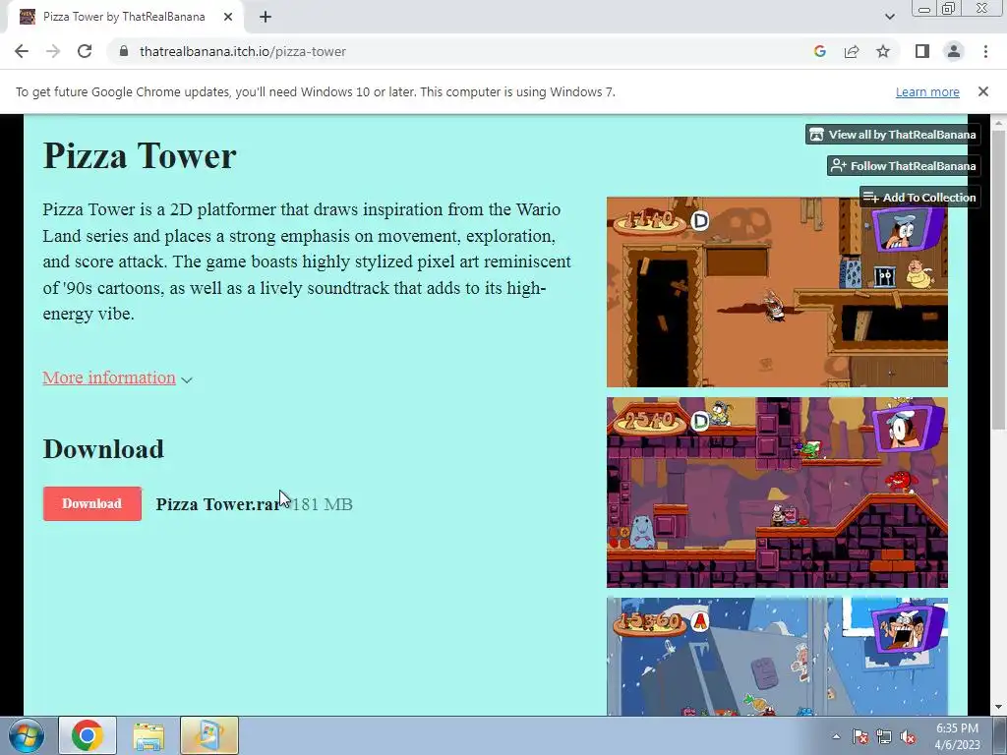The height and width of the screenshot is (755, 1007).
Task: Open the first orange level screenshot
Action: click(x=777, y=292)
